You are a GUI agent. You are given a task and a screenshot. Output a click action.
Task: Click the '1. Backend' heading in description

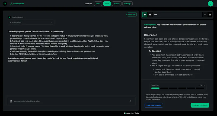point(155,51)
